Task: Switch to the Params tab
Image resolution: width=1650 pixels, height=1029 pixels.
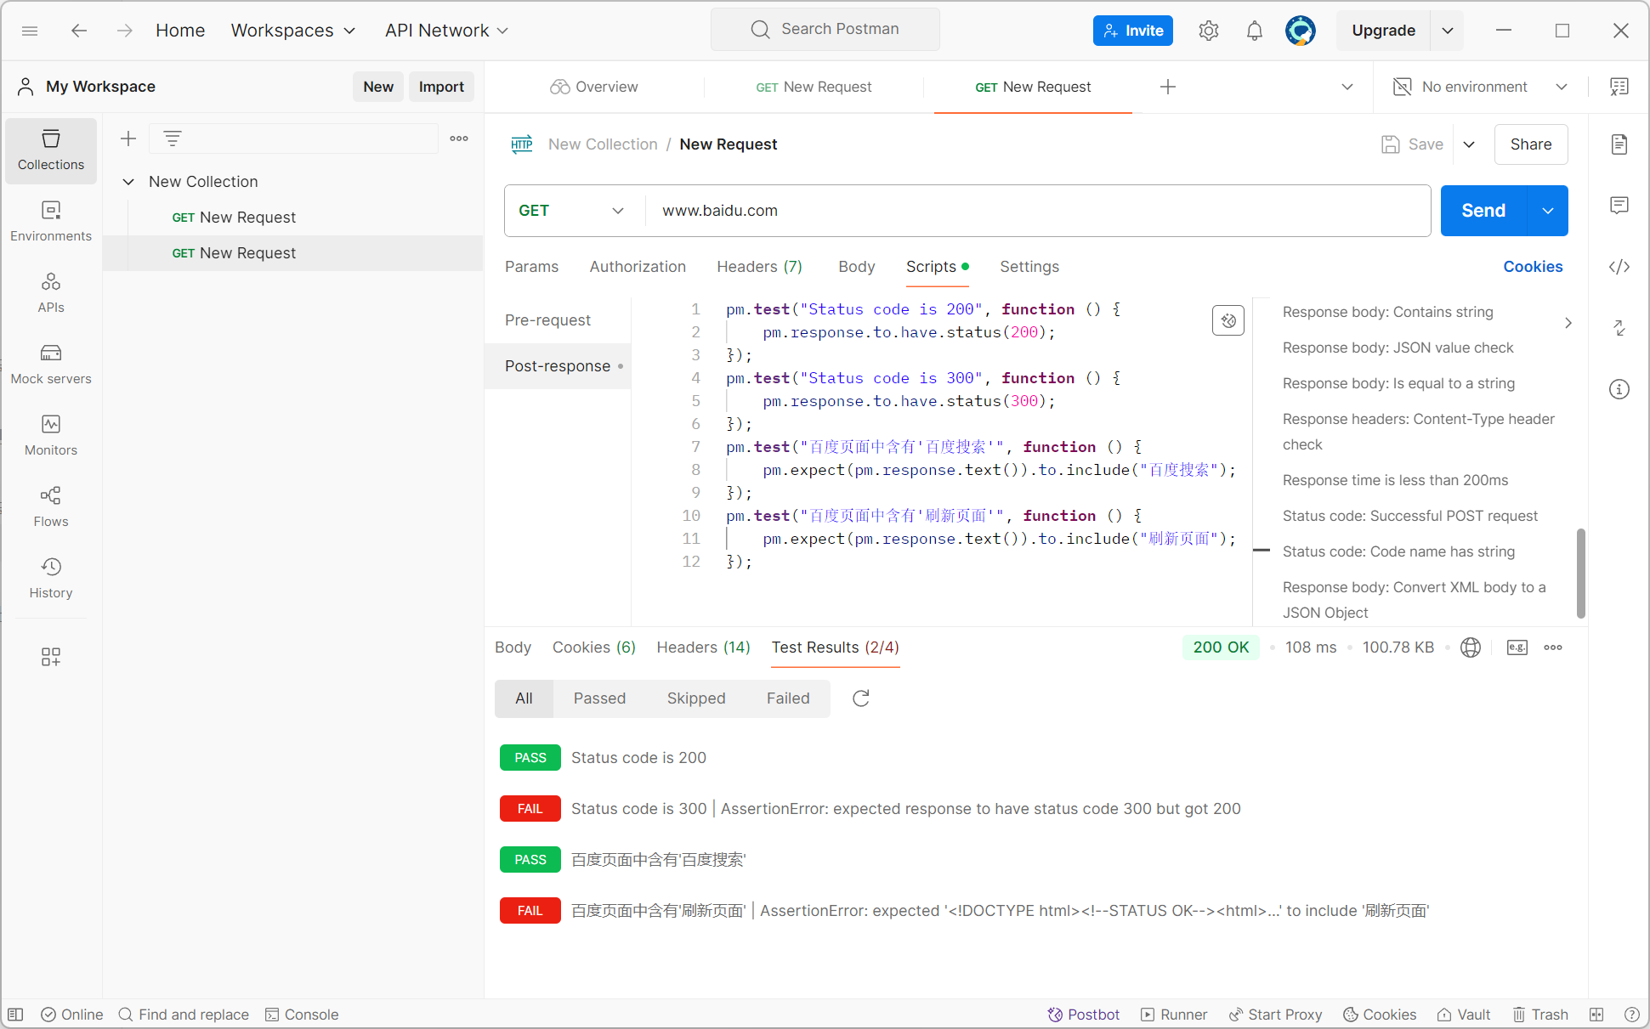Action: coord(531,267)
